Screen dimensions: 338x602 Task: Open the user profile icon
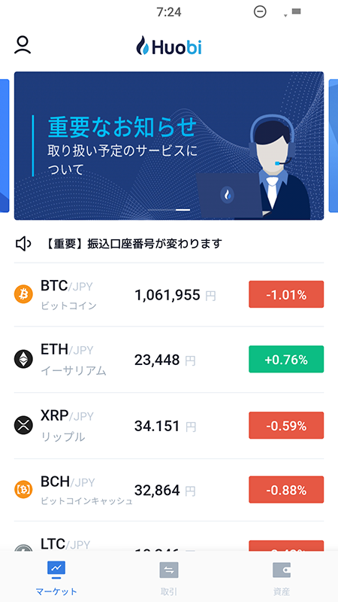pyautogui.click(x=23, y=45)
